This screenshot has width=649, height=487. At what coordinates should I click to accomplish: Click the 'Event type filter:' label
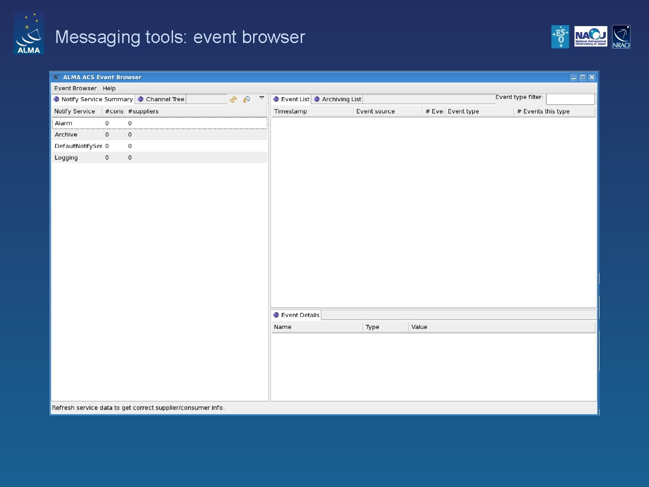(519, 97)
